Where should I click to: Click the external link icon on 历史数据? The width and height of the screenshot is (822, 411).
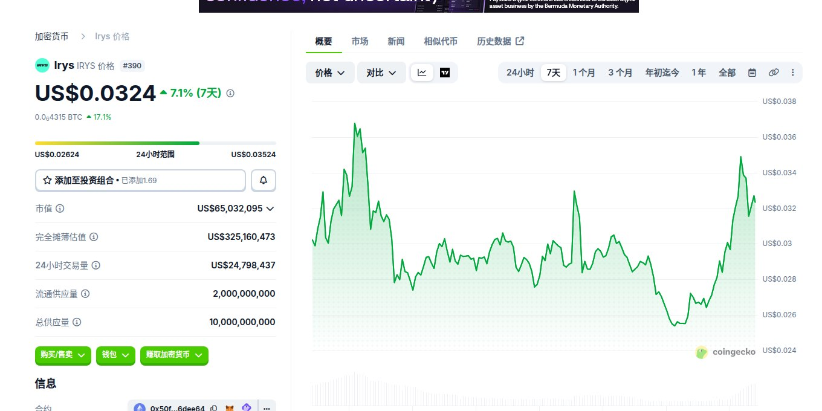click(520, 41)
